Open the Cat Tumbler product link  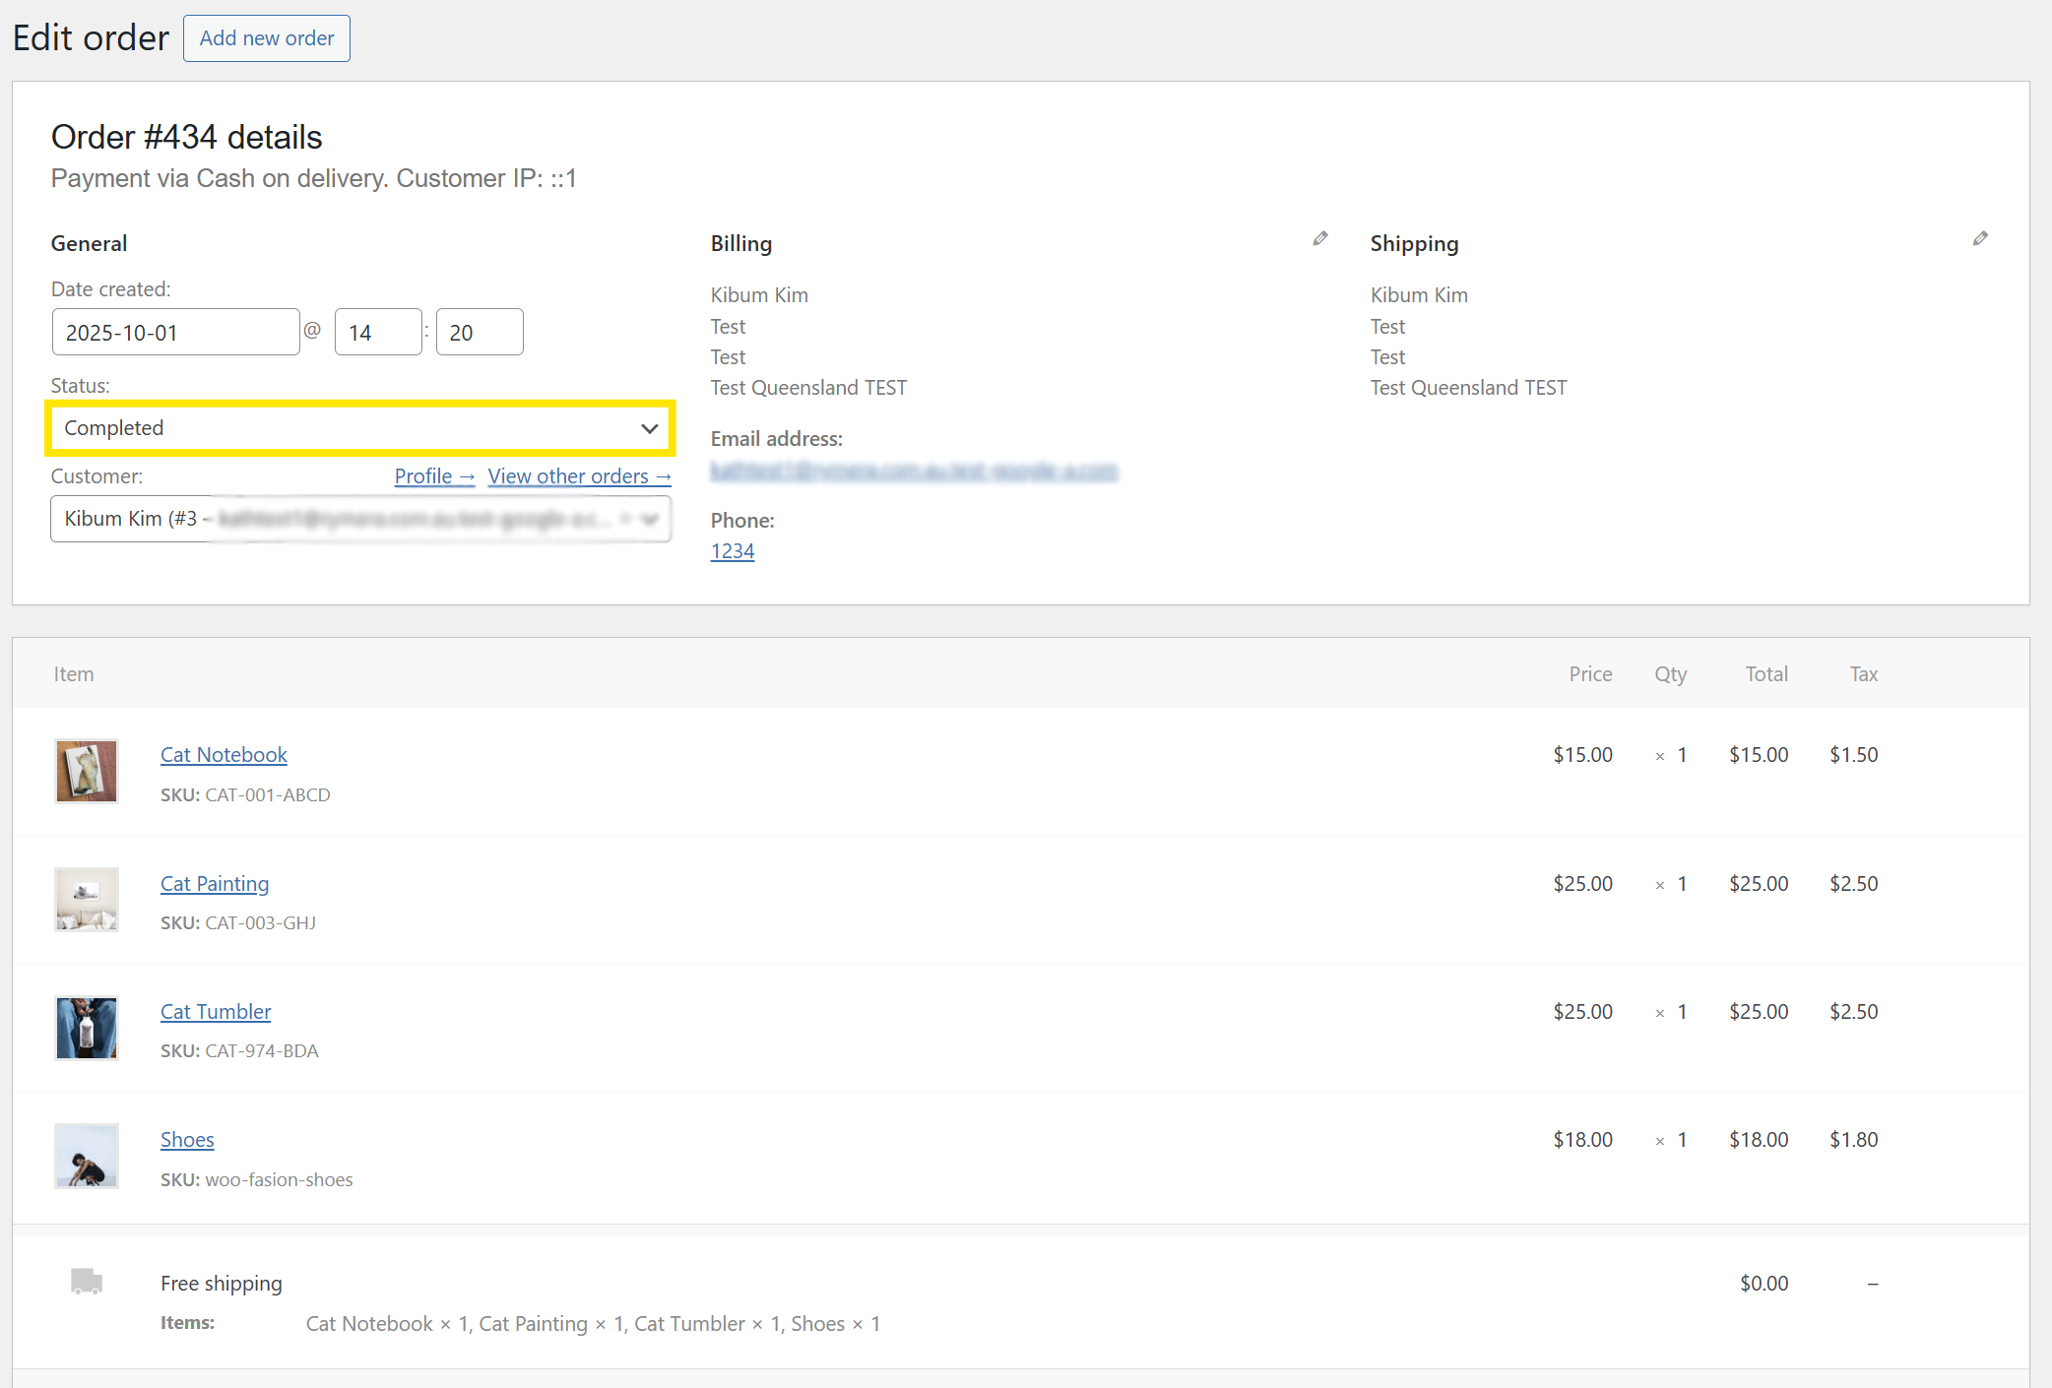(216, 1012)
